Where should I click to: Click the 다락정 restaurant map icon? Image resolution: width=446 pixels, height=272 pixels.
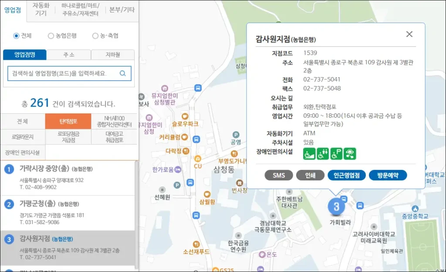186,151
